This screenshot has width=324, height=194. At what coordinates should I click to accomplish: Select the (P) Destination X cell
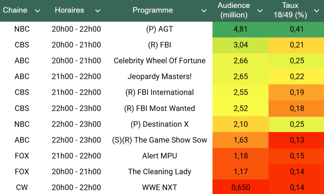[159, 124]
